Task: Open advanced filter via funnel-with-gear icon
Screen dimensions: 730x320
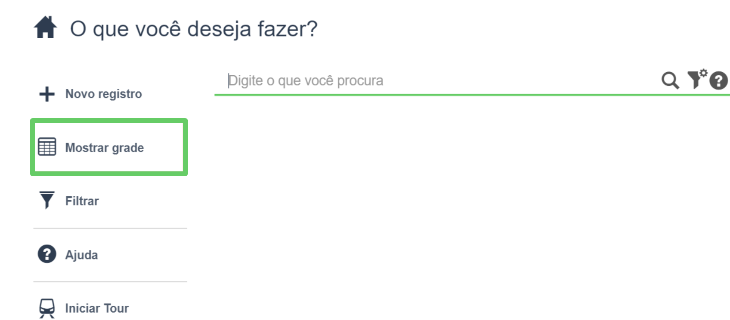Action: [696, 79]
